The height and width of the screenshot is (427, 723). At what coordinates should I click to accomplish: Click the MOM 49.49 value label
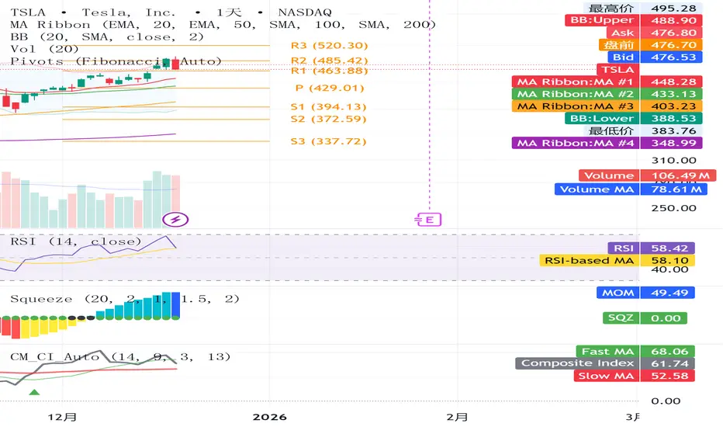[645, 293]
